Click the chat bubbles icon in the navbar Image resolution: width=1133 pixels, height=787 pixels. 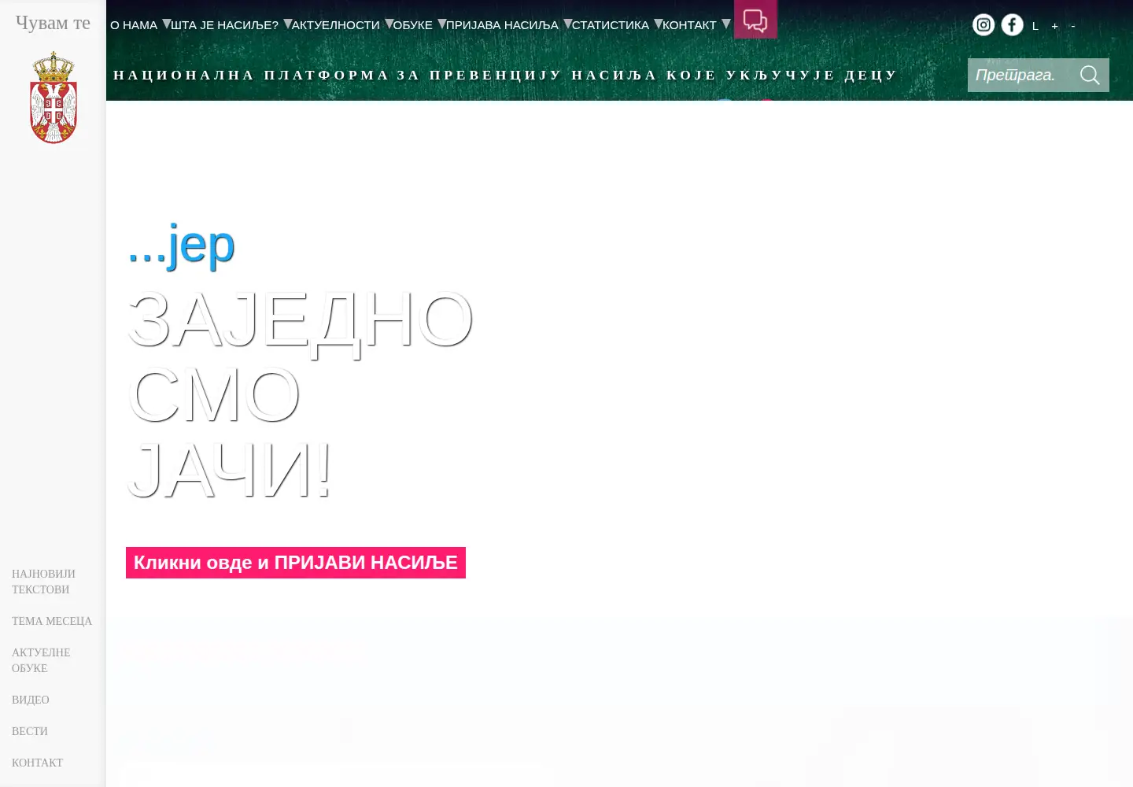(755, 20)
